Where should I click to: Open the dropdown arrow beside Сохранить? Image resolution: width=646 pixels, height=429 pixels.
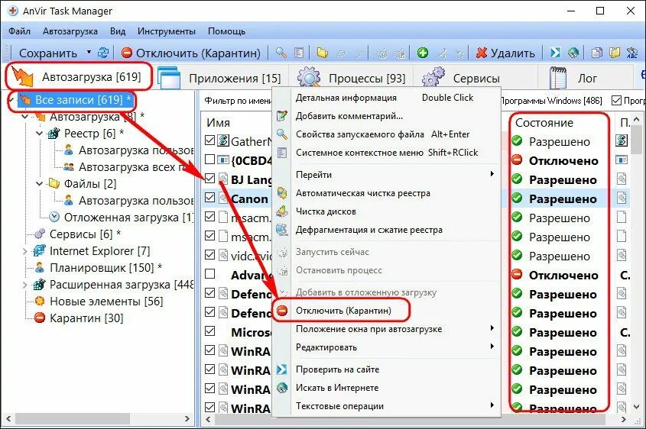tap(89, 53)
